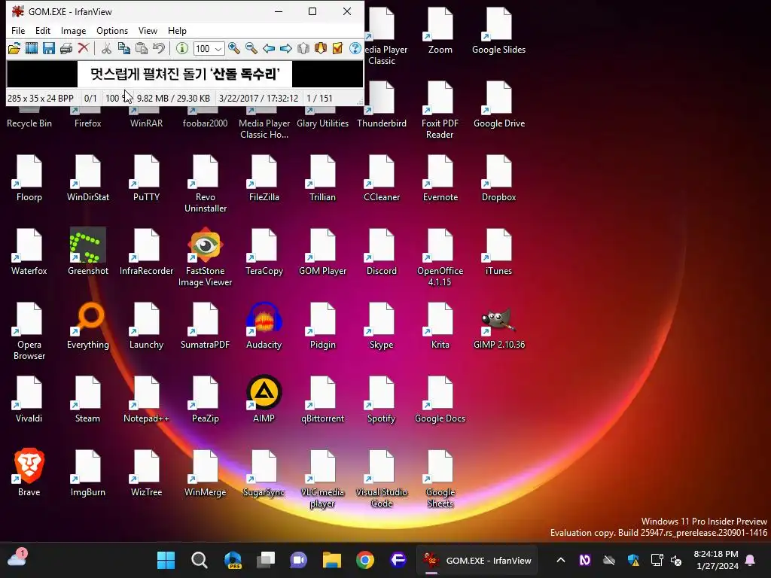Zoom in with the magnifier plus icon

tap(234, 48)
